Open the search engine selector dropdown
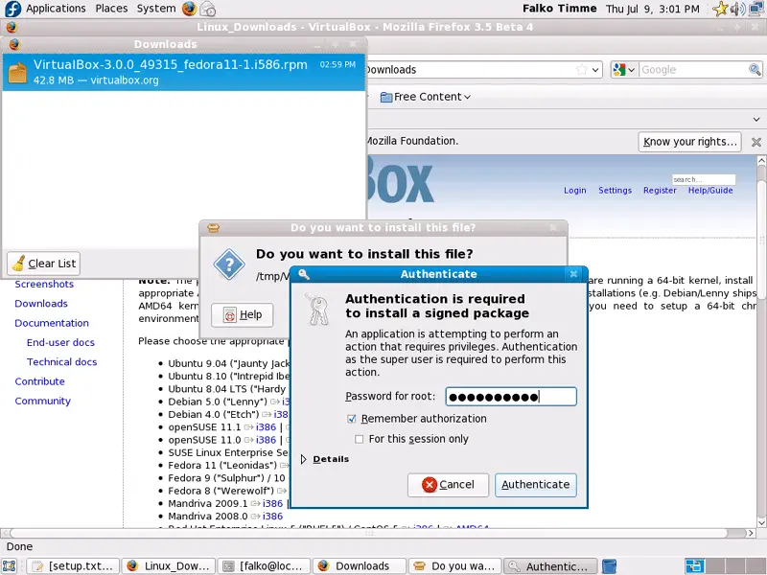 [x=632, y=70]
